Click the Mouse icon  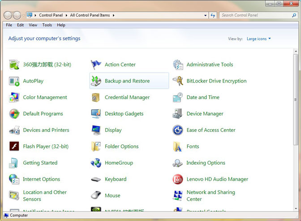coord(96,195)
